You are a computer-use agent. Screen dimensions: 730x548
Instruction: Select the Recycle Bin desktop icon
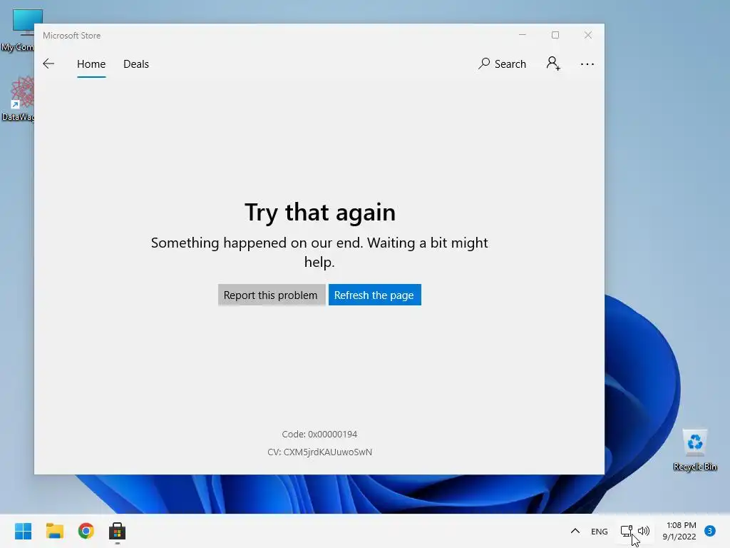click(x=695, y=450)
